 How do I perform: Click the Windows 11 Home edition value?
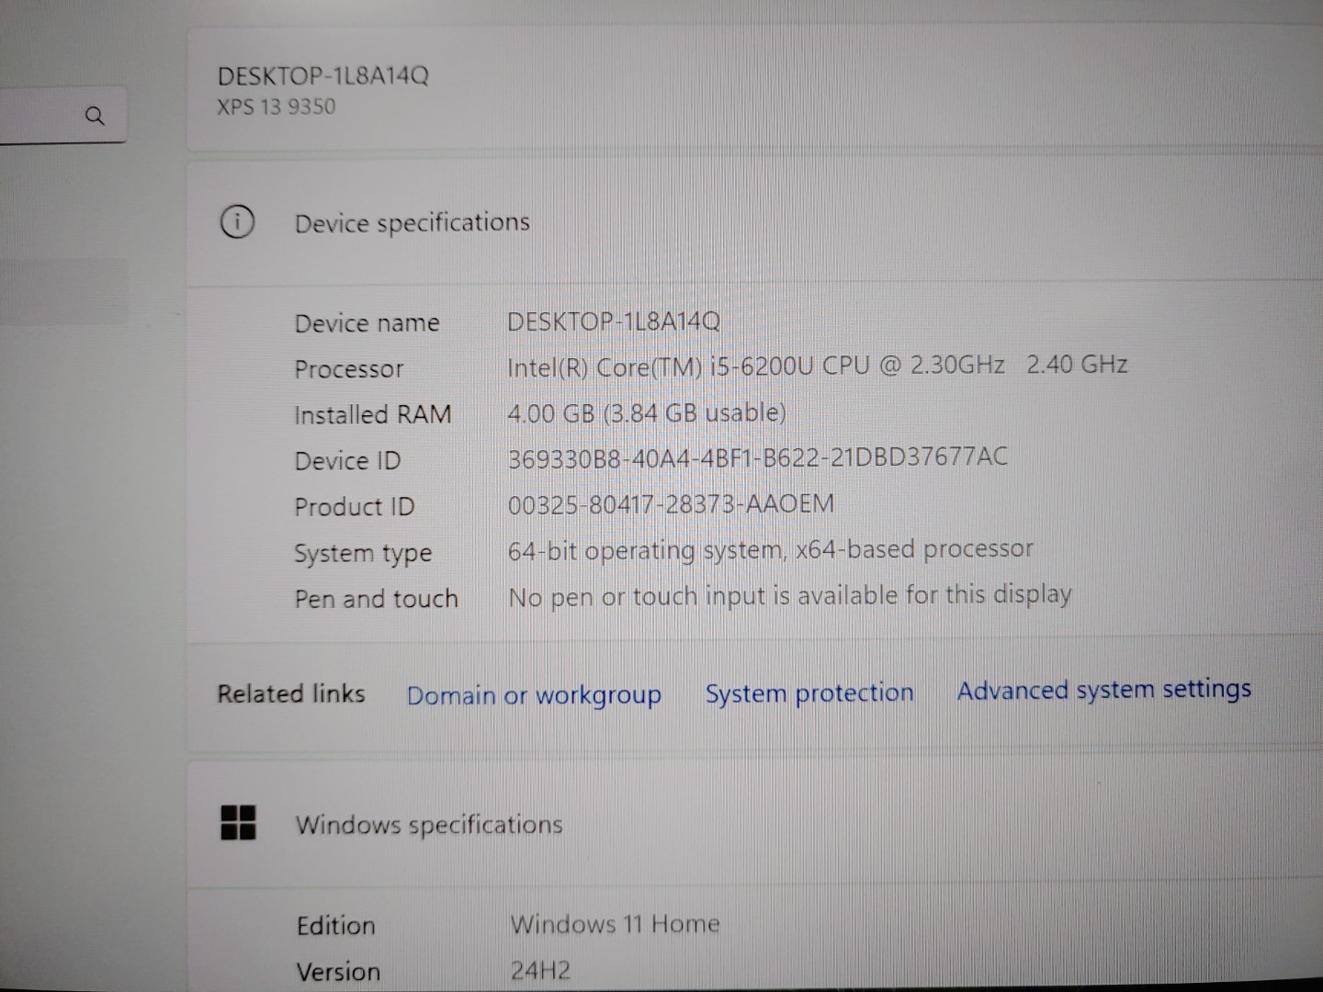tap(614, 924)
